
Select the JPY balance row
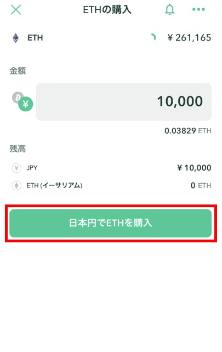coord(111,168)
